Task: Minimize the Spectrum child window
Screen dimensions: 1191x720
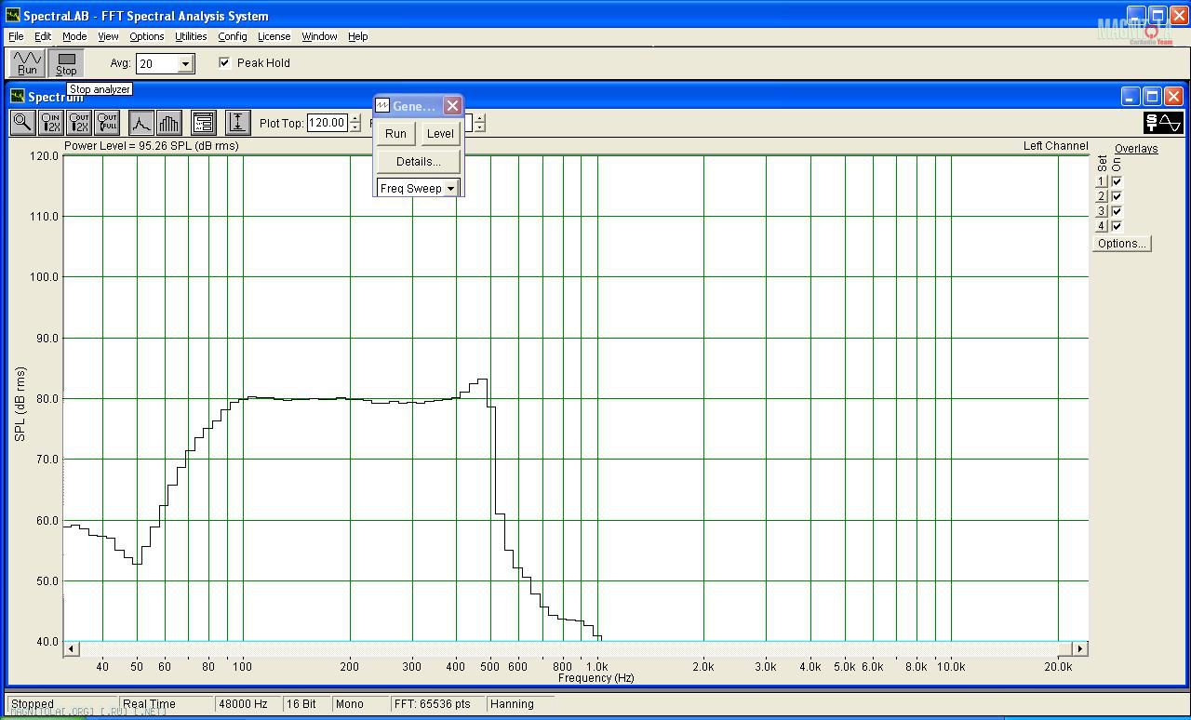Action: 1130,96
